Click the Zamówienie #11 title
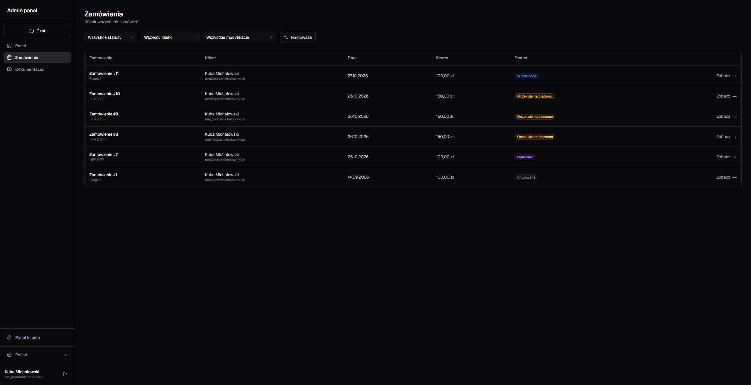This screenshot has height=385, width=751. coord(104,73)
